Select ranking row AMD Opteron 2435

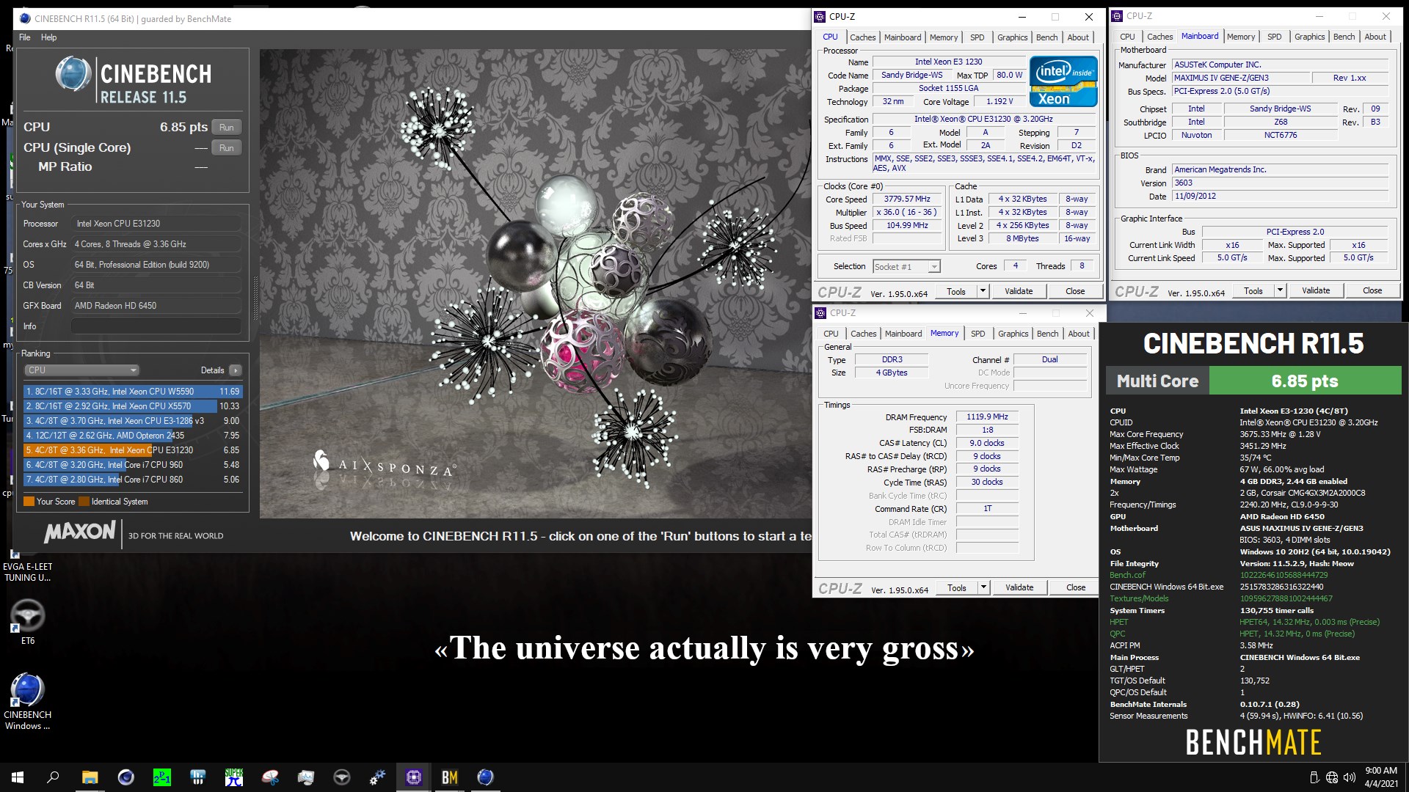pyautogui.click(x=132, y=436)
